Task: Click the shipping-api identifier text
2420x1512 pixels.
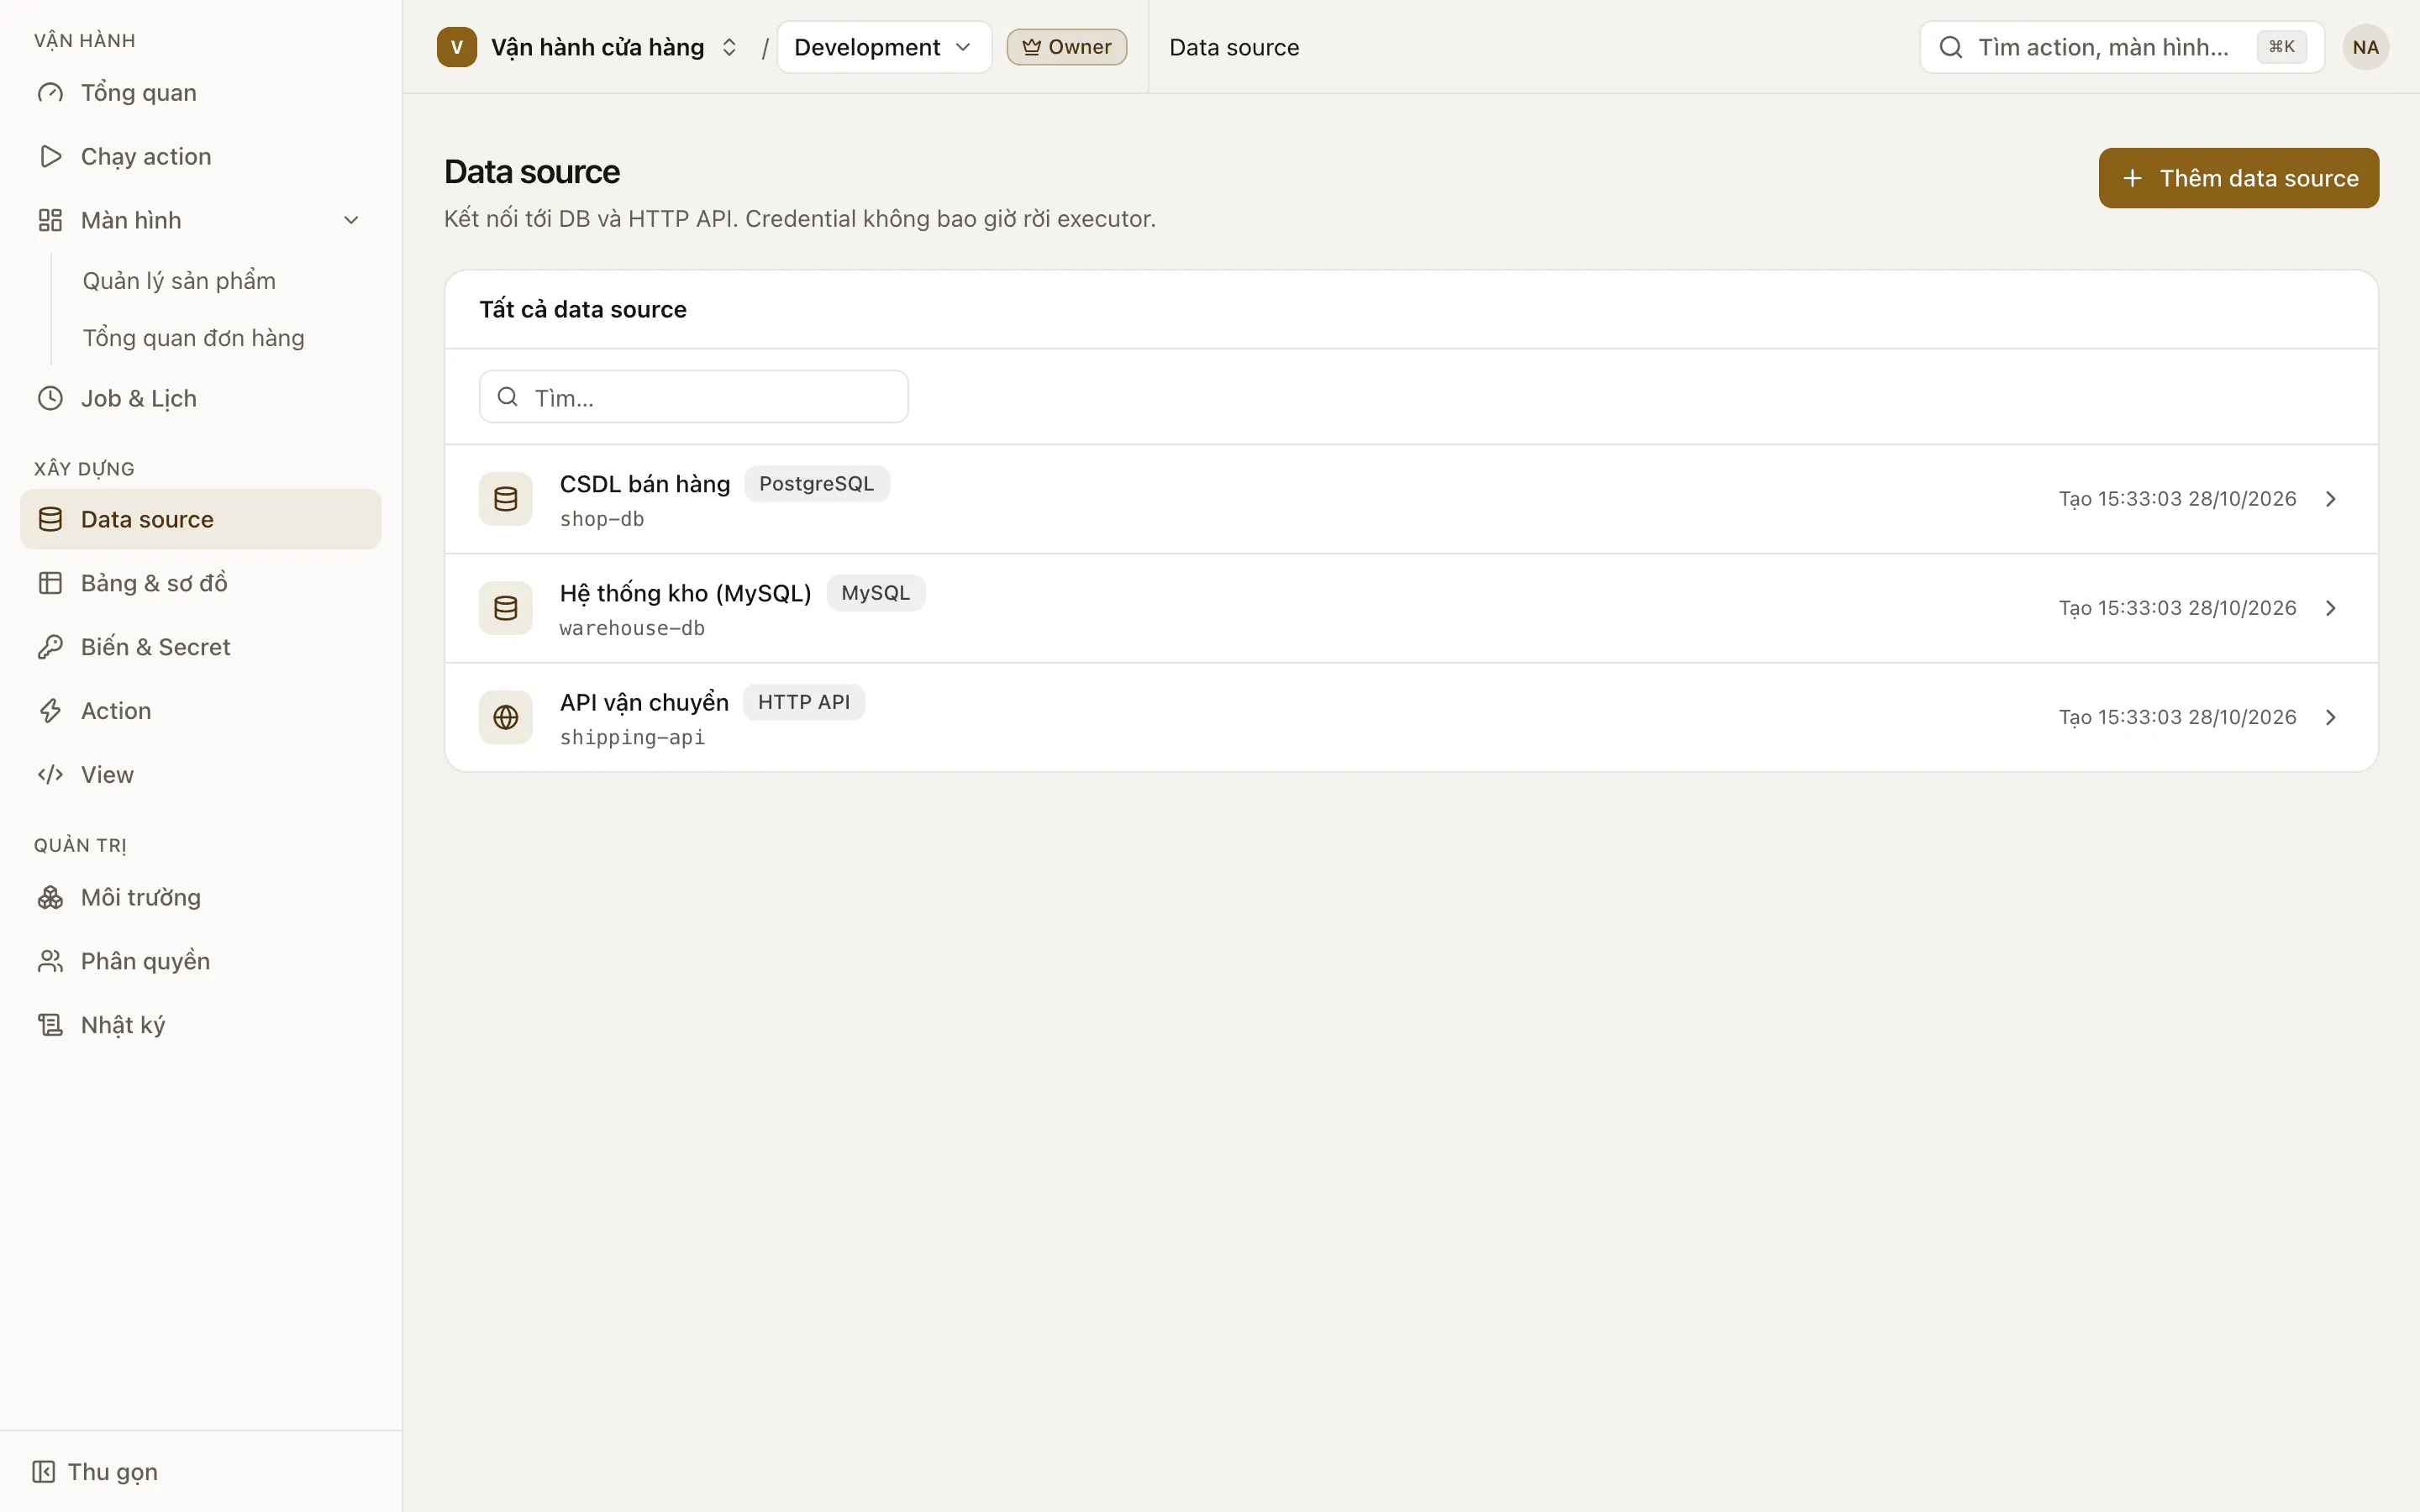Action: click(632, 737)
